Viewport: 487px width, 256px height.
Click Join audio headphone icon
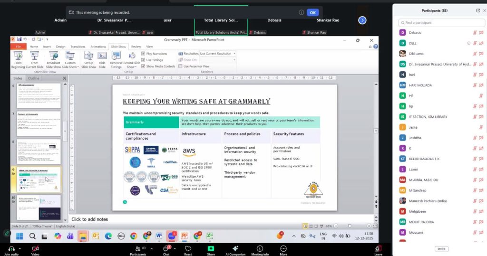(x=10, y=248)
